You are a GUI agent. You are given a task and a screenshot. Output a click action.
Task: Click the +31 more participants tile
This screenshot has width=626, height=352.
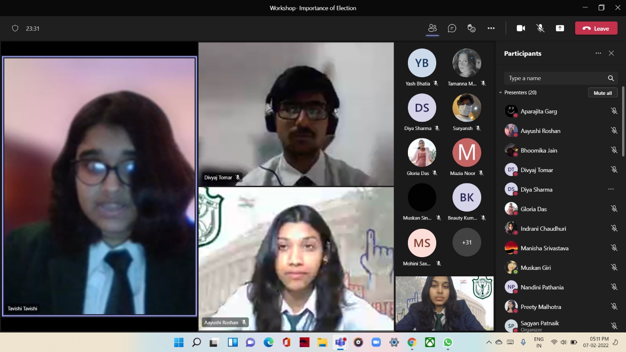tap(467, 242)
